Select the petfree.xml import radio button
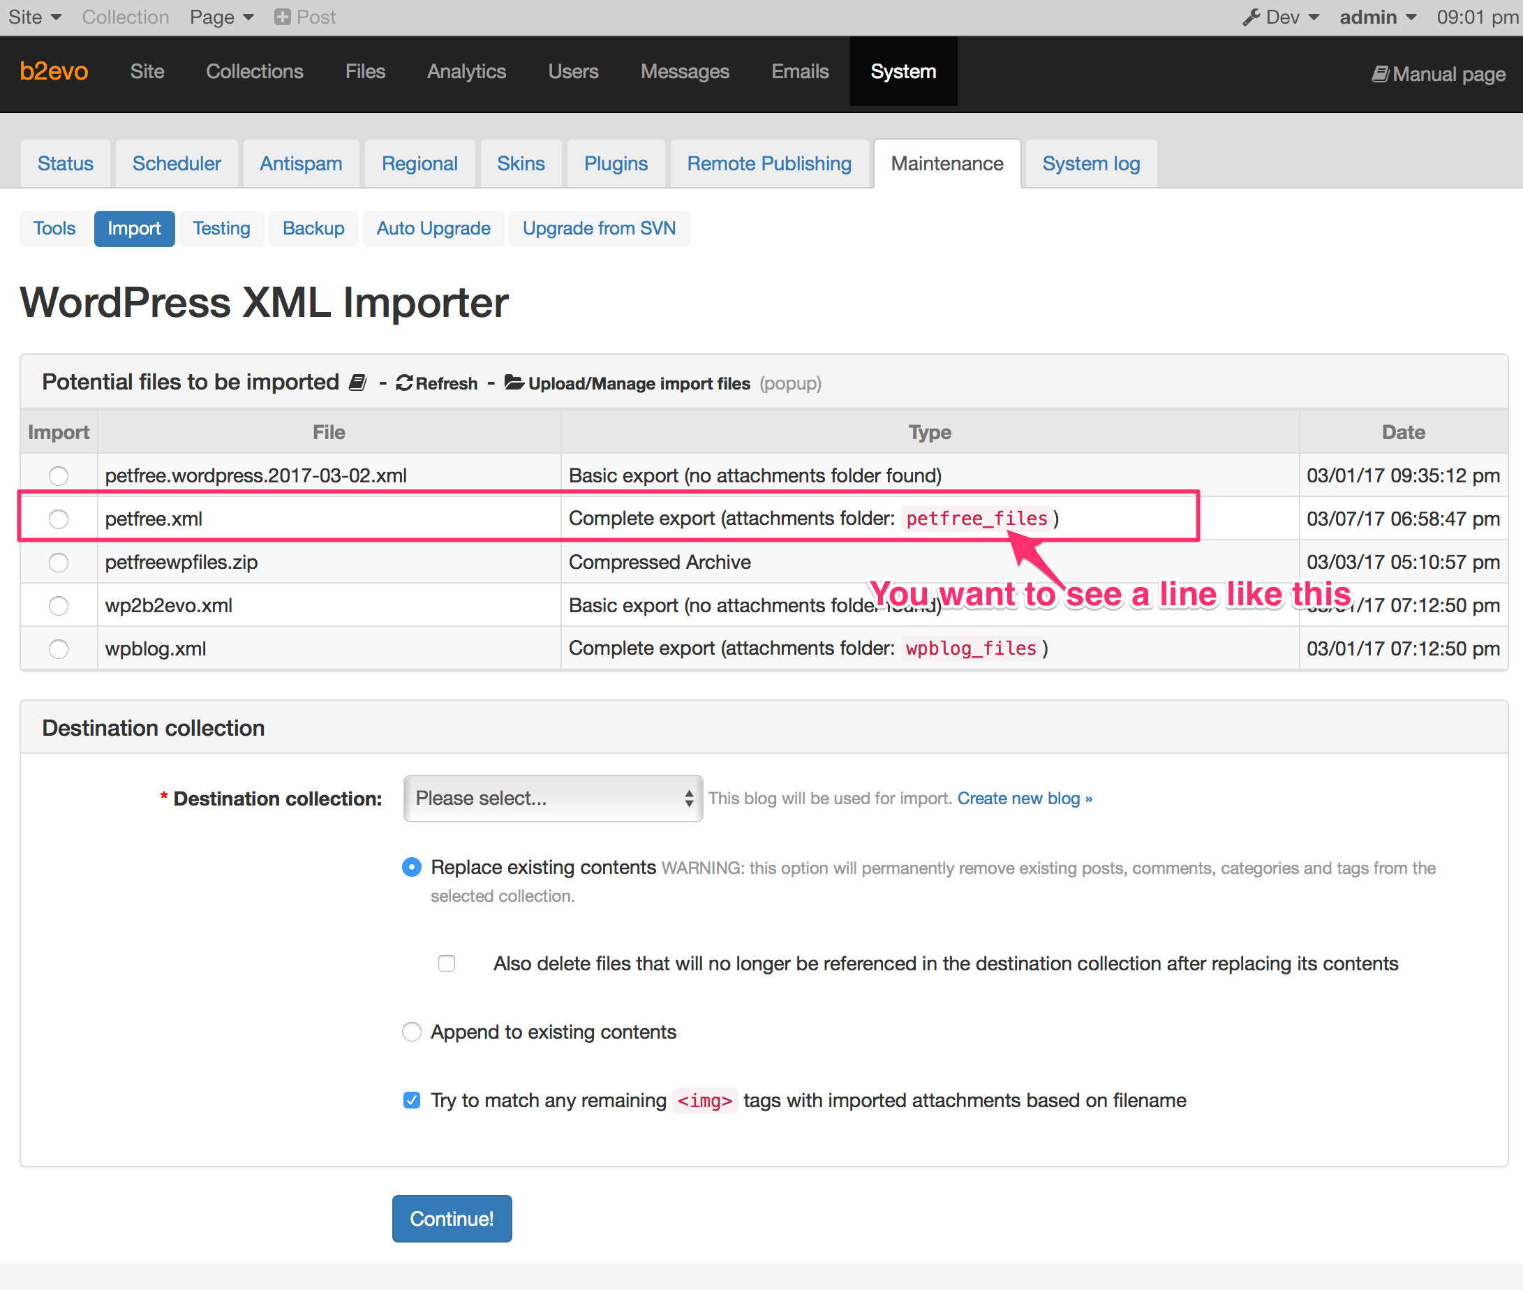Viewport: 1523px width, 1290px height. point(59,519)
